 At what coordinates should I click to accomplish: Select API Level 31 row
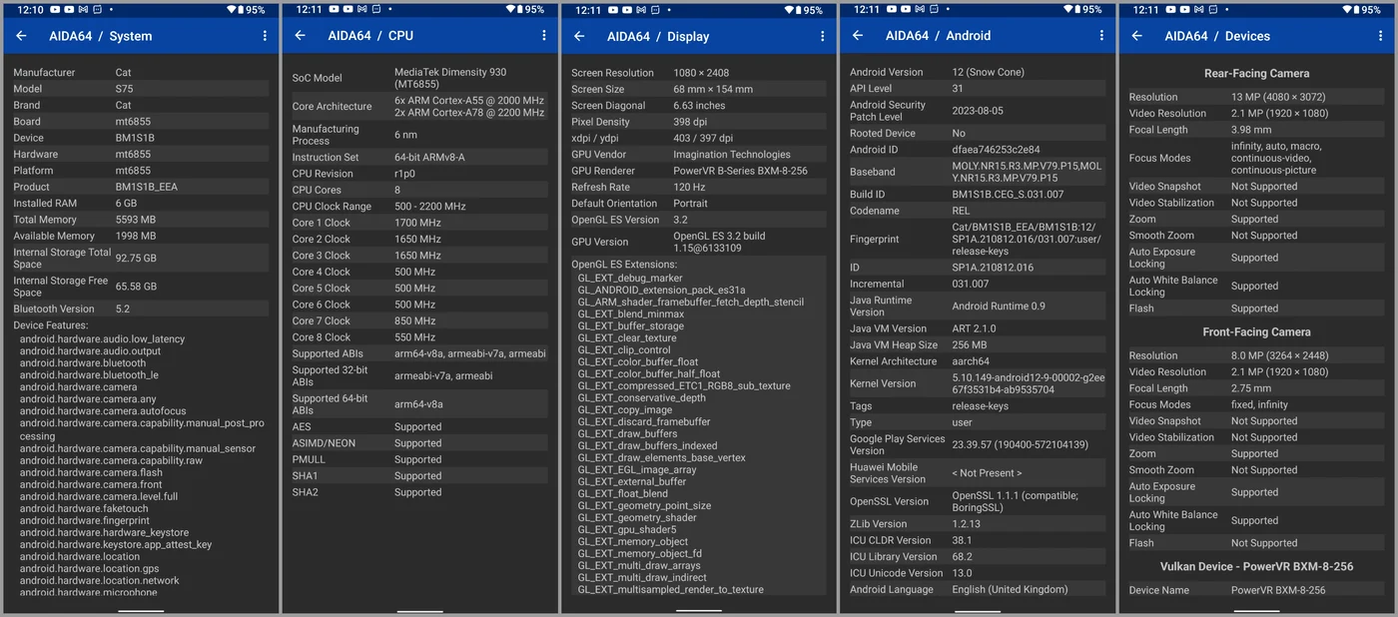[977, 89]
